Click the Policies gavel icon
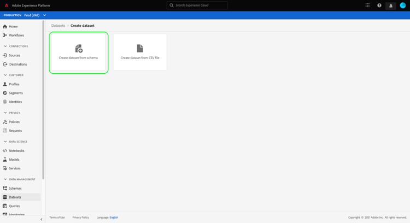Image resolution: width=410 pixels, height=223 pixels. (5, 122)
